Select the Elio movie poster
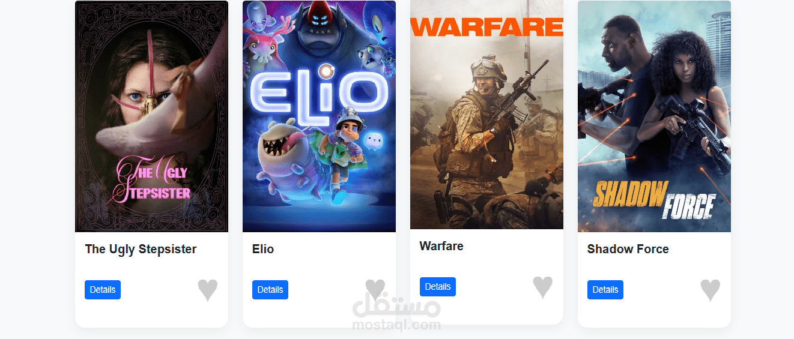This screenshot has height=339, width=794. click(319, 116)
